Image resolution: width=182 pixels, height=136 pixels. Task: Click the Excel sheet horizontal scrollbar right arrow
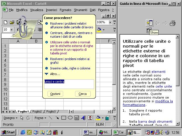tap(109, 112)
